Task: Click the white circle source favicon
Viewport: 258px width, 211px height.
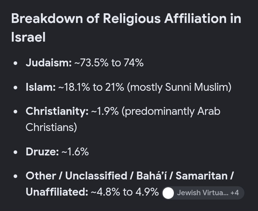Action: click(168, 193)
